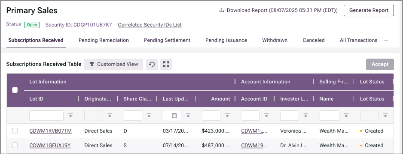Click the Lot ID filter input field
Image resolution: width=403 pixels, height=154 pixels.
click(46, 115)
